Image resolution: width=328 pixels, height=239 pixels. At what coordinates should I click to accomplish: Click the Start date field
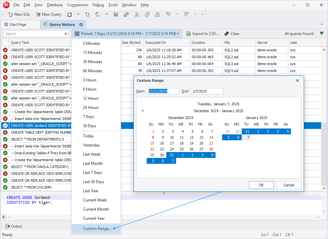coord(163,91)
